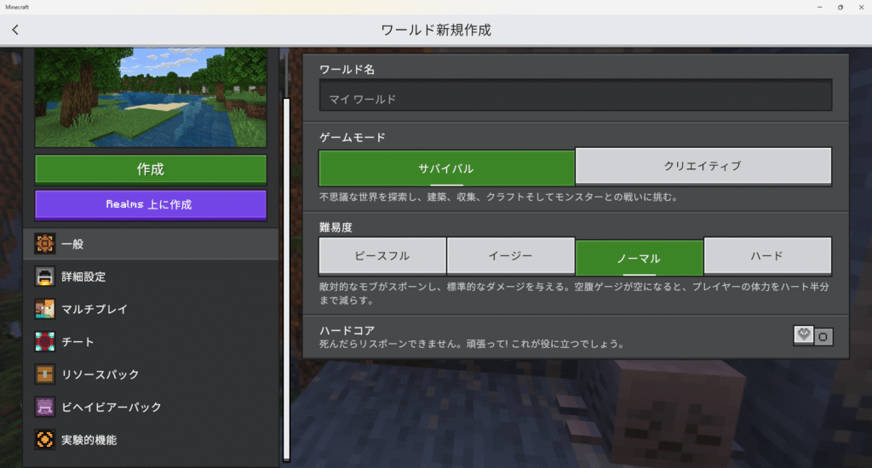Click the ワールド名 input field
The width and height of the screenshot is (872, 468).
(x=576, y=95)
